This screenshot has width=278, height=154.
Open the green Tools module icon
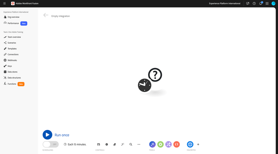(160, 144)
